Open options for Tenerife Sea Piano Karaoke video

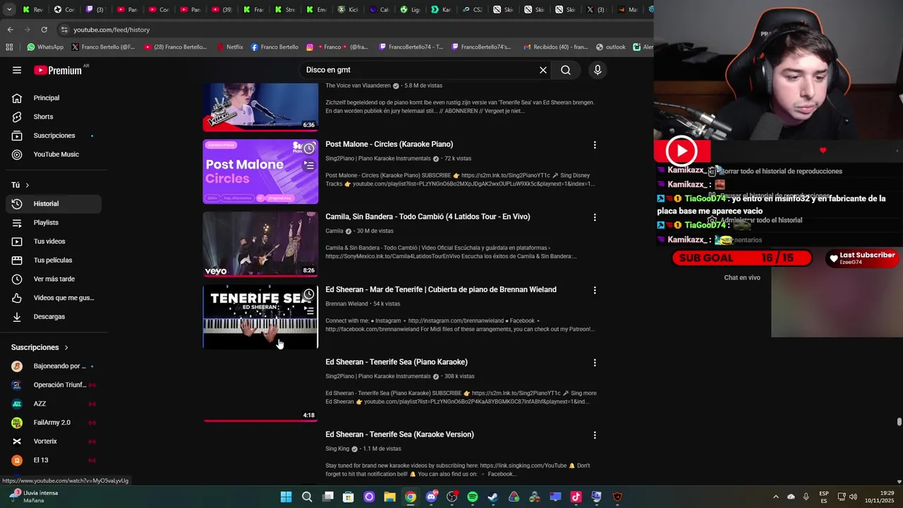595,363
